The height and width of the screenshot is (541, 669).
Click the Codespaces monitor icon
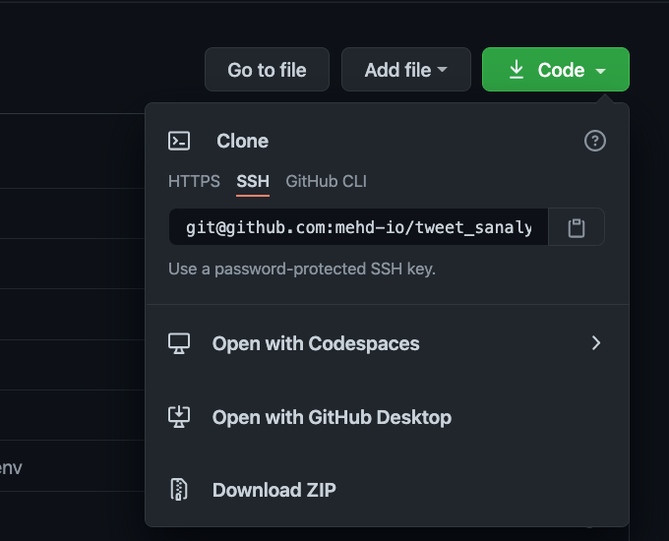[179, 343]
